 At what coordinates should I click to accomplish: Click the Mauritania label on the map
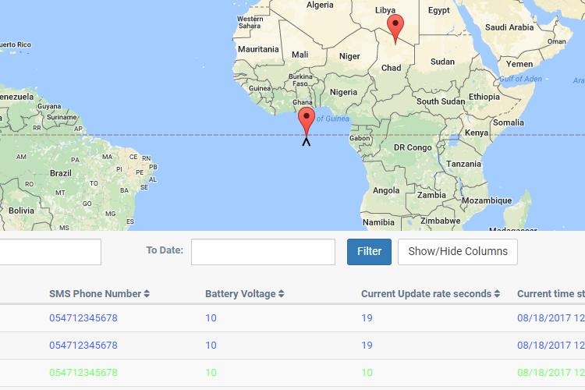258,49
